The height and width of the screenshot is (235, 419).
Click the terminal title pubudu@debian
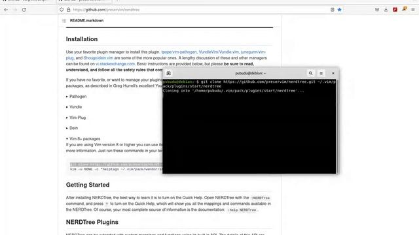pos(251,73)
